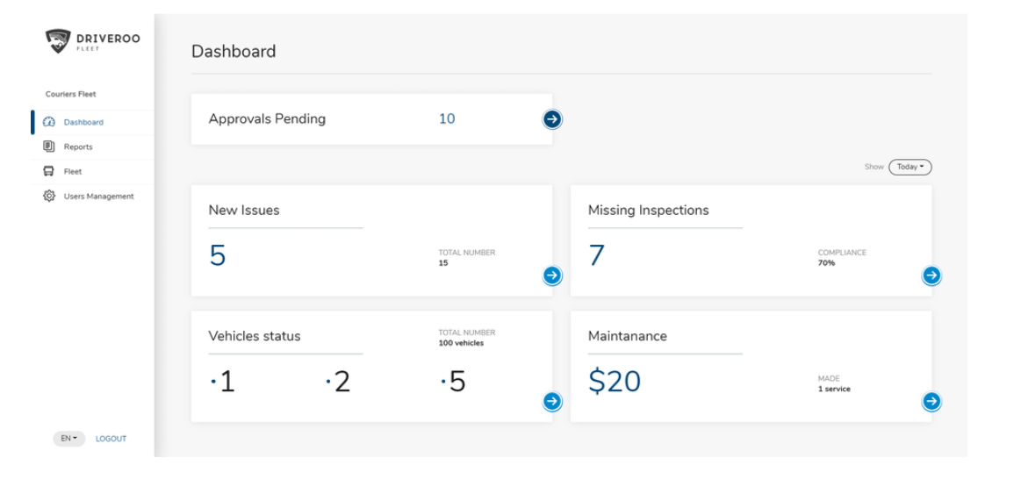
Task: Select Fleet in the sidebar menu
Action: pos(73,171)
